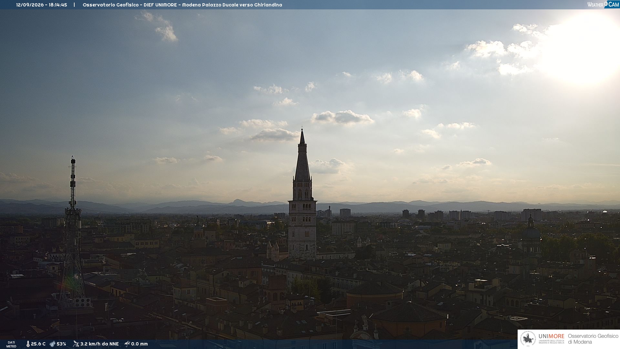620x349 pixels.
Task: Click the UNIMORE circular seal emblem
Action: (x=528, y=339)
